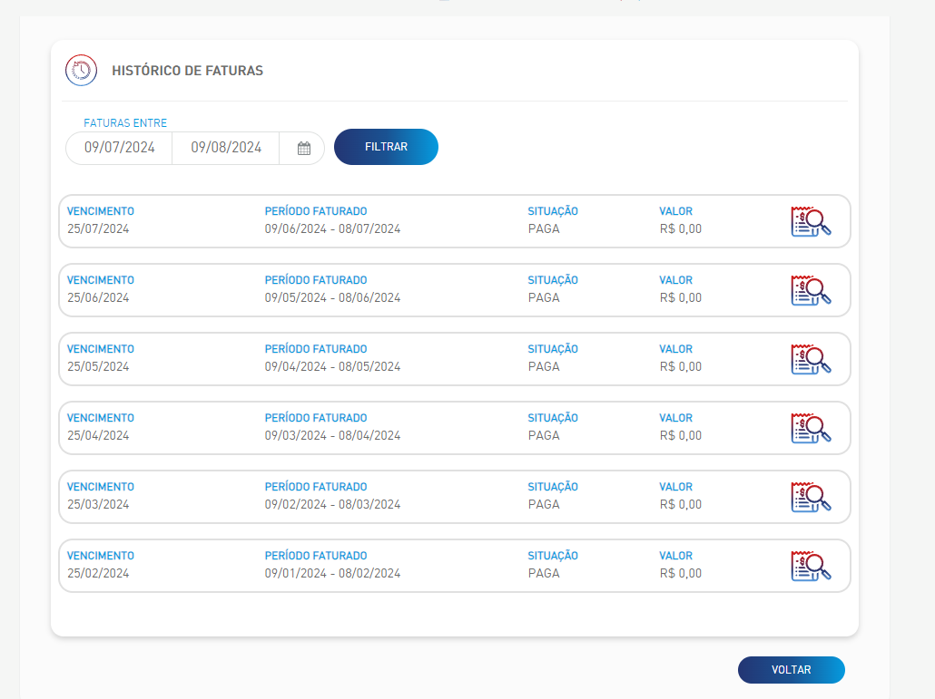The image size is (935, 699).
Task: Click R$ 0,00 value in the 25/05/2024 row
Action: coord(681,367)
